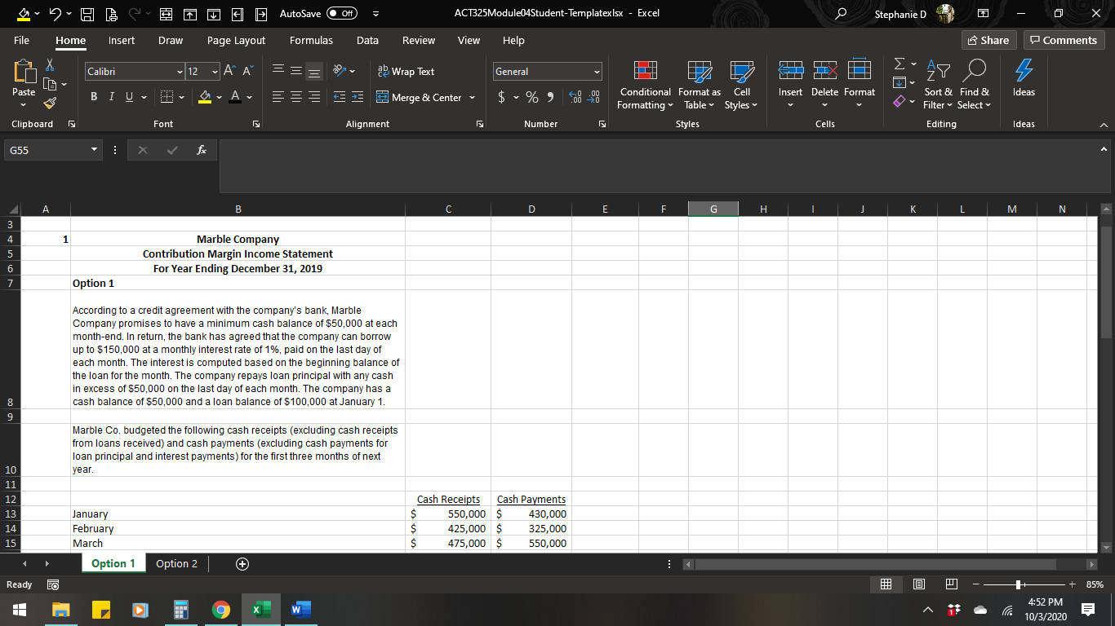Viewport: 1115px width, 626px height.
Task: Switch to the Insert ribbon tab
Action: pos(122,40)
